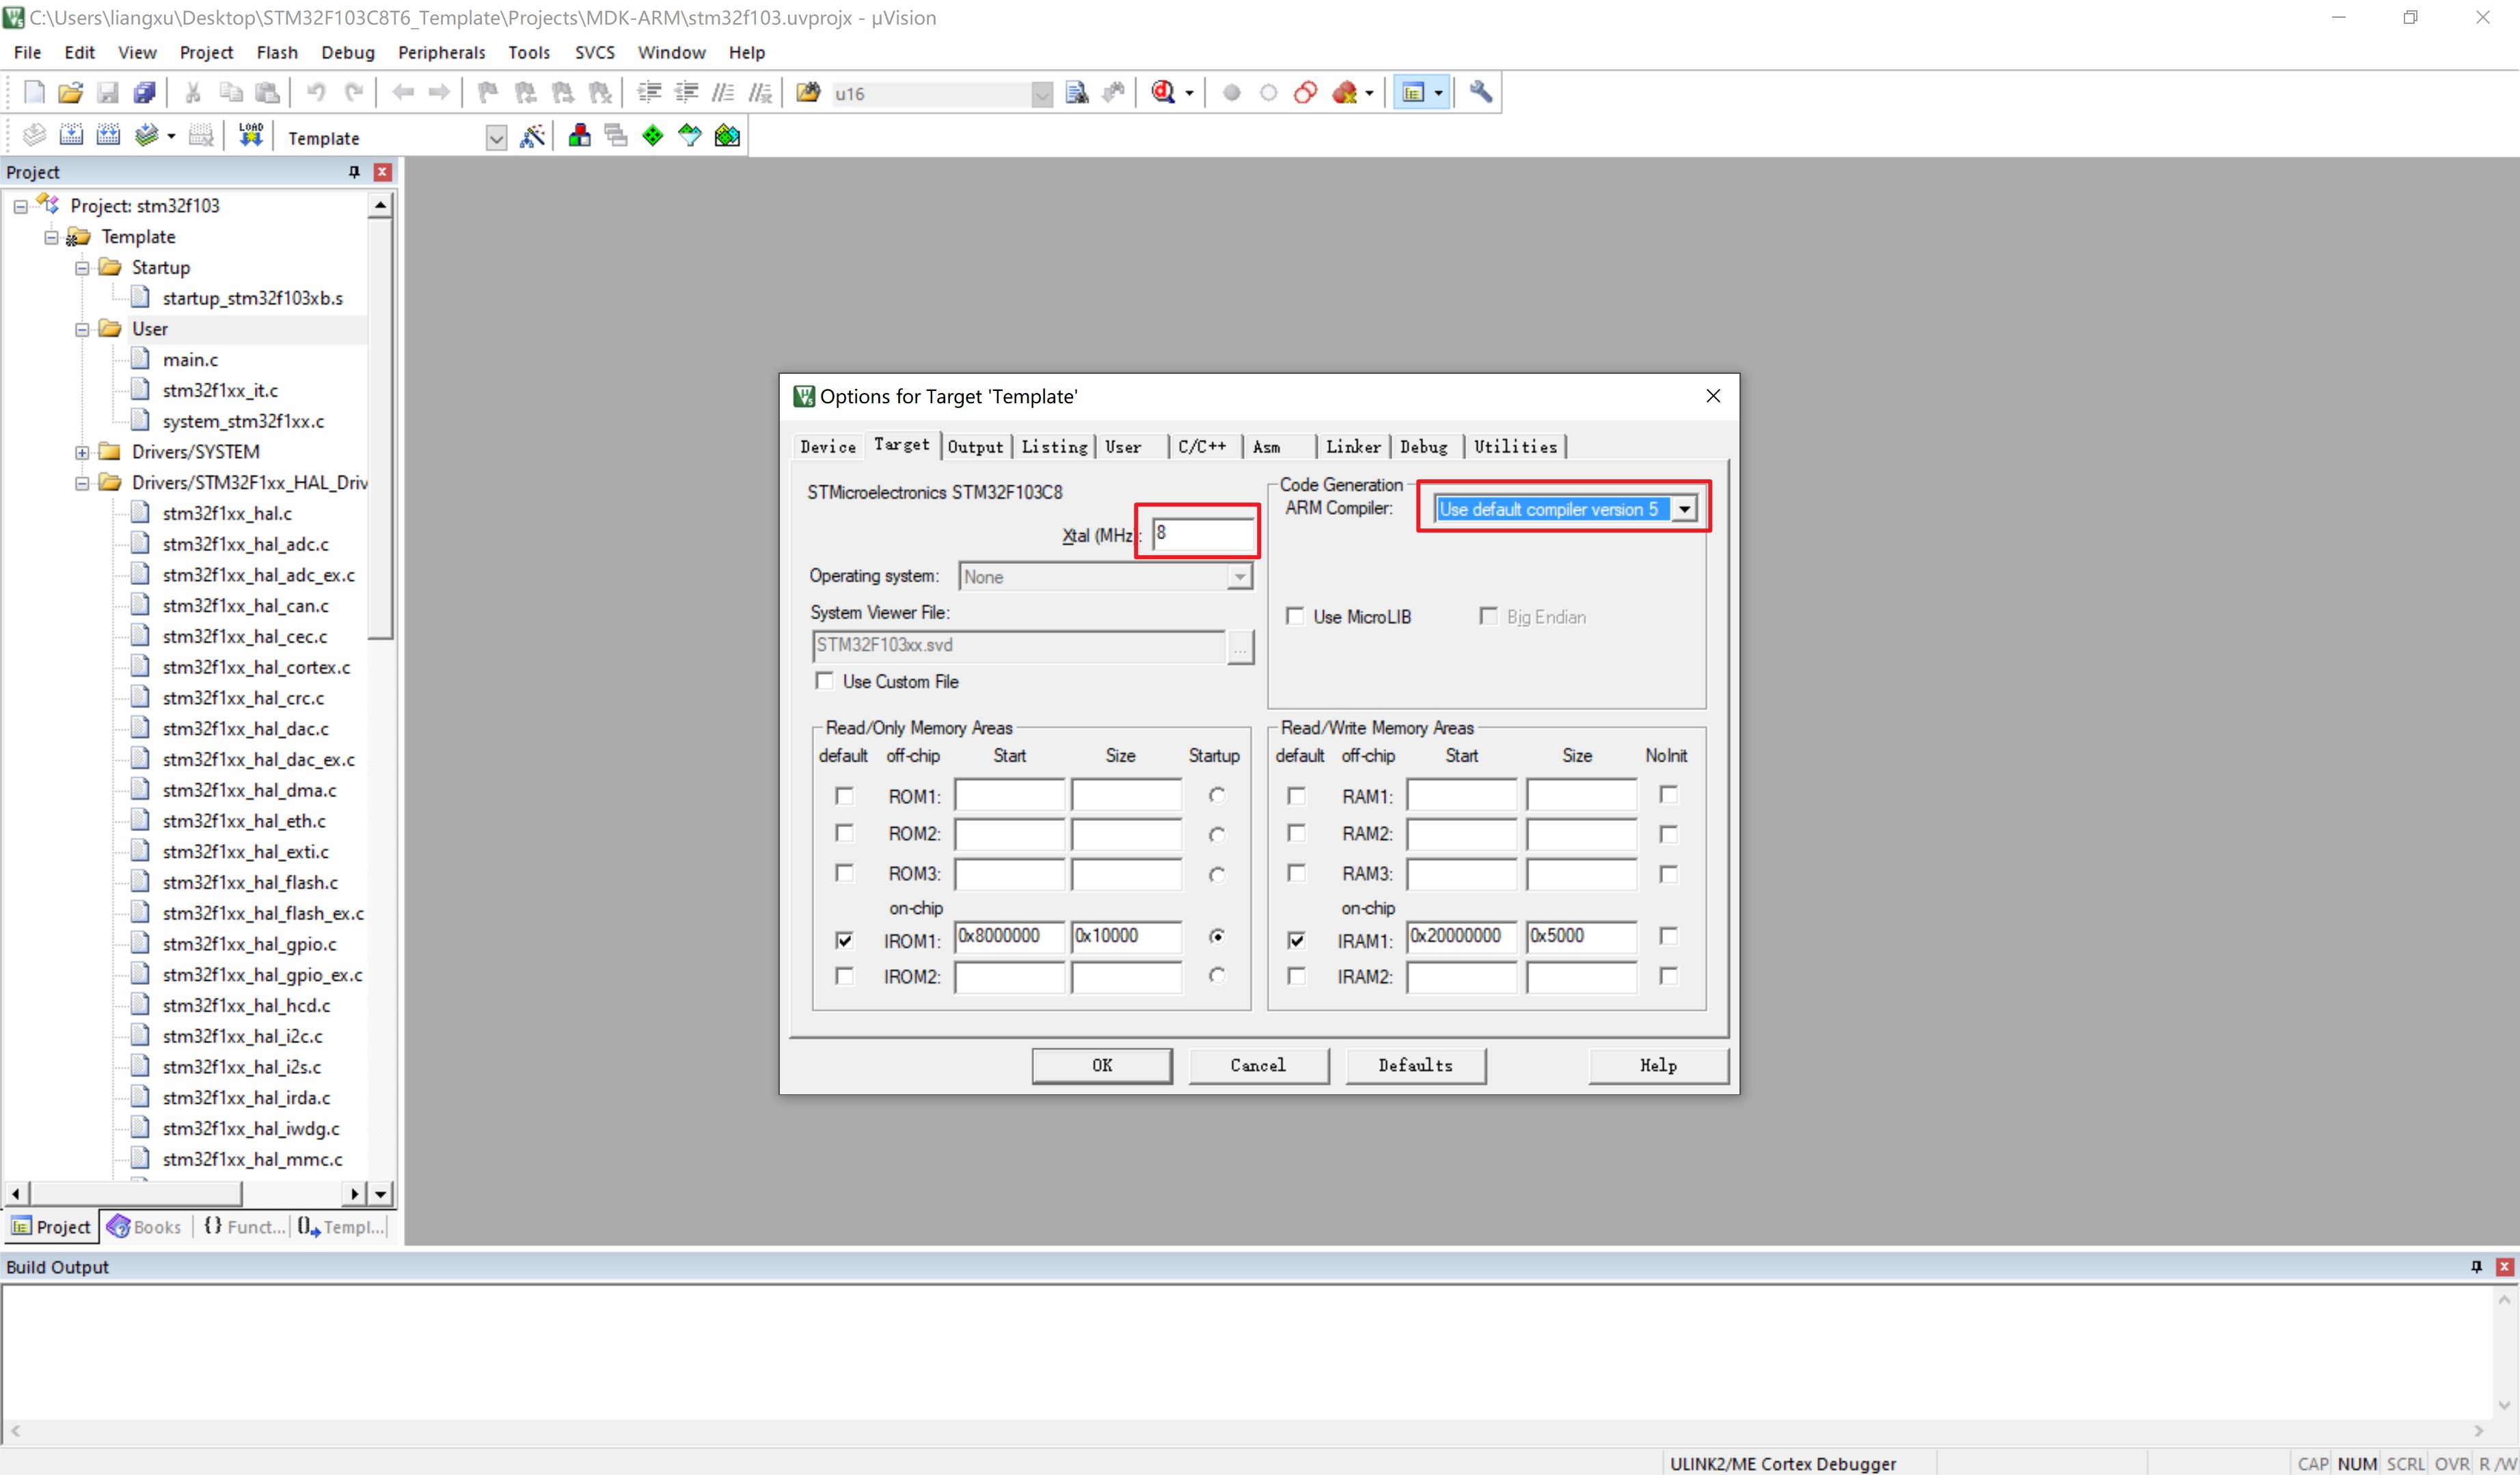The height and width of the screenshot is (1475, 2520).
Task: Click the Download LOAD icon
Action: [250, 135]
